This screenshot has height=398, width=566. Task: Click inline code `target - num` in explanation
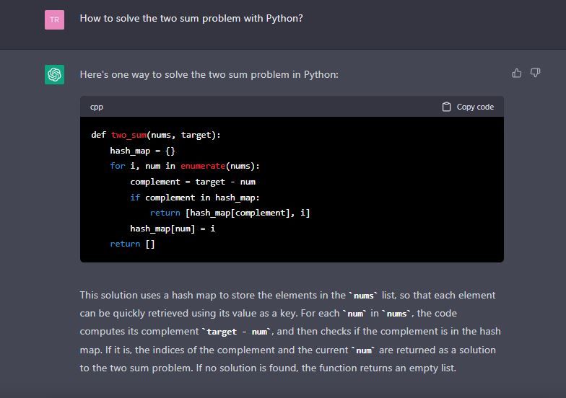tap(237, 332)
